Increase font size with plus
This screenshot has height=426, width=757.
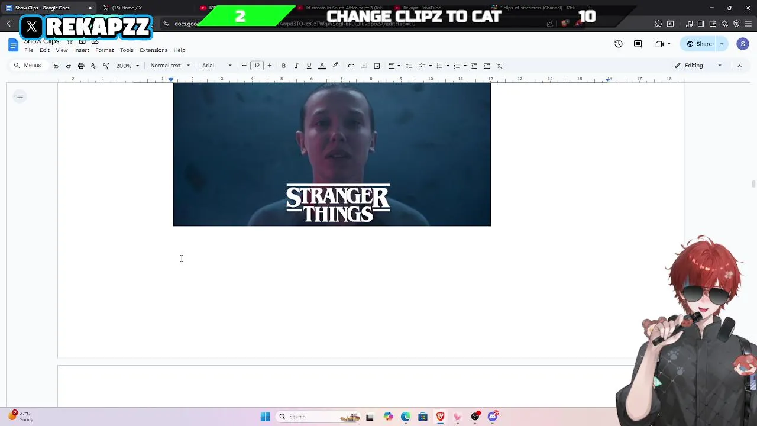[270, 66]
